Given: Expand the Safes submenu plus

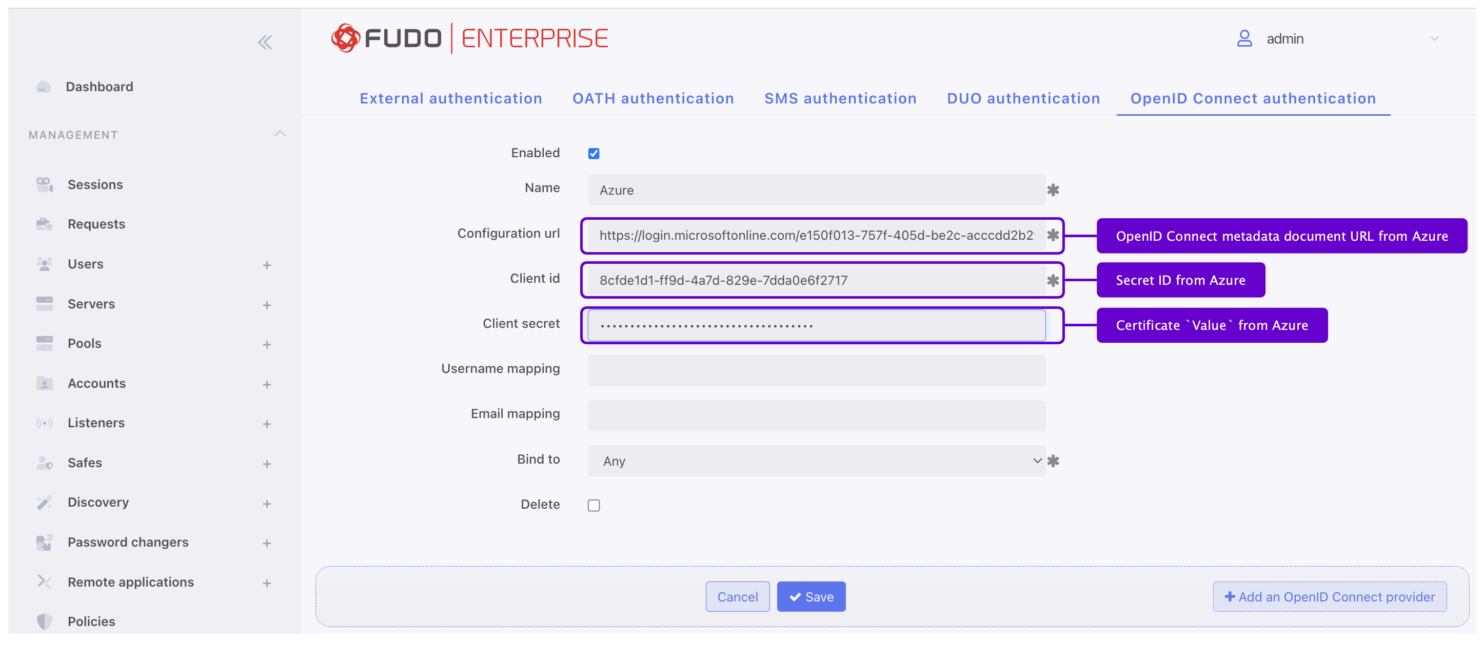Looking at the screenshot, I should (267, 464).
